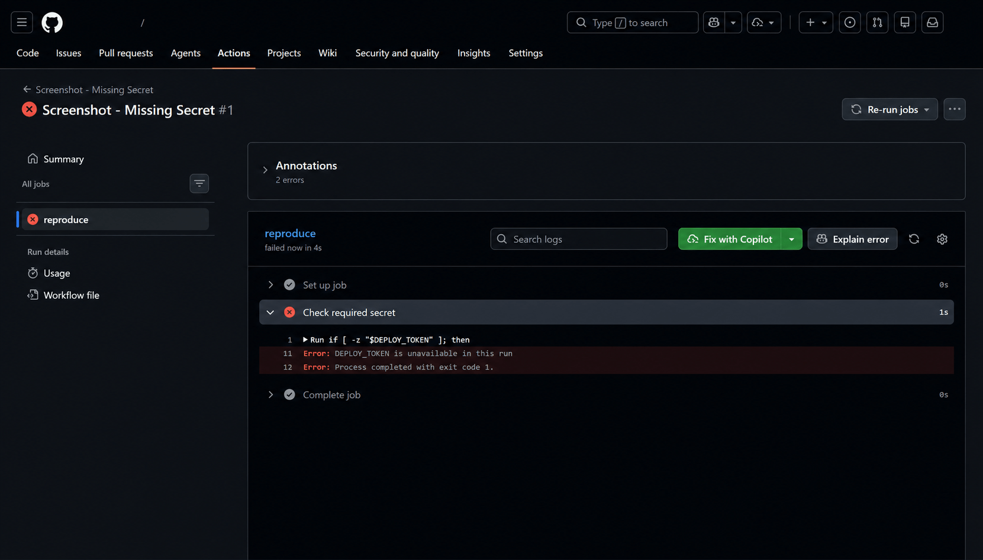Image resolution: width=983 pixels, height=560 pixels.
Task: Go to the GitHub home logo
Action: (x=52, y=22)
